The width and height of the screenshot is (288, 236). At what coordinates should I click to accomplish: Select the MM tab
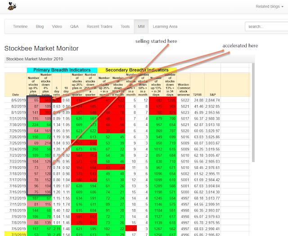141,27
